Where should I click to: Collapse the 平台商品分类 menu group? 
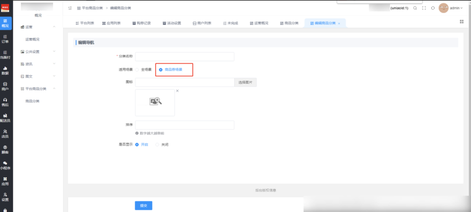click(x=39, y=89)
